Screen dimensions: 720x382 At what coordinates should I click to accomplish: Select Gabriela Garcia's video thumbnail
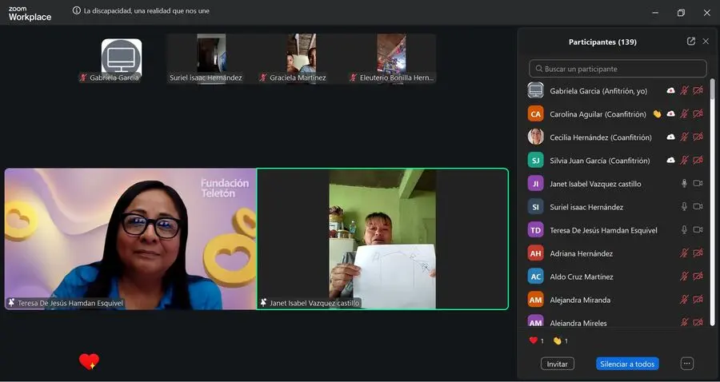pyautogui.click(x=122, y=58)
